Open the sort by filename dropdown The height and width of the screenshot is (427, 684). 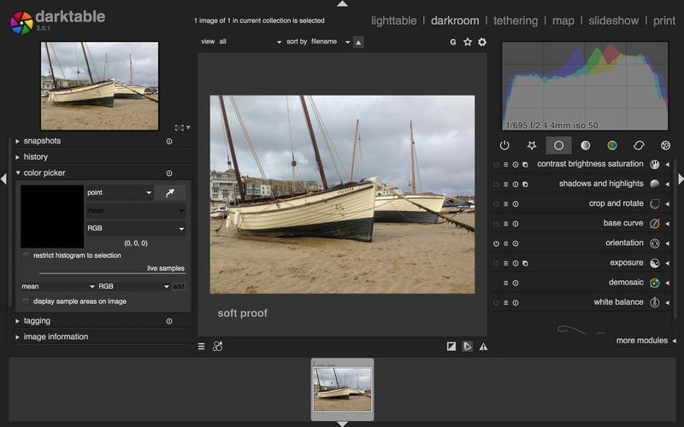tap(330, 41)
